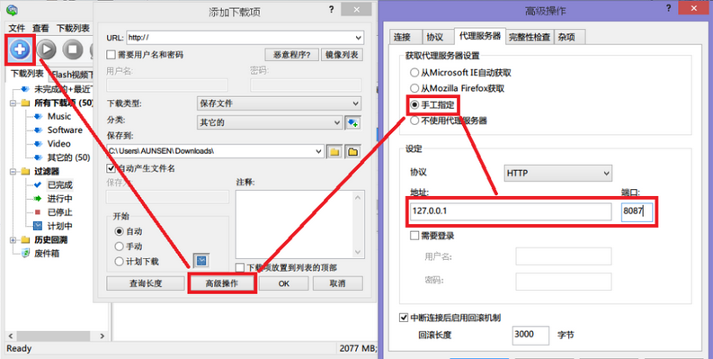Click the proxy 地址 field showing 127.0.0.1

511,211
